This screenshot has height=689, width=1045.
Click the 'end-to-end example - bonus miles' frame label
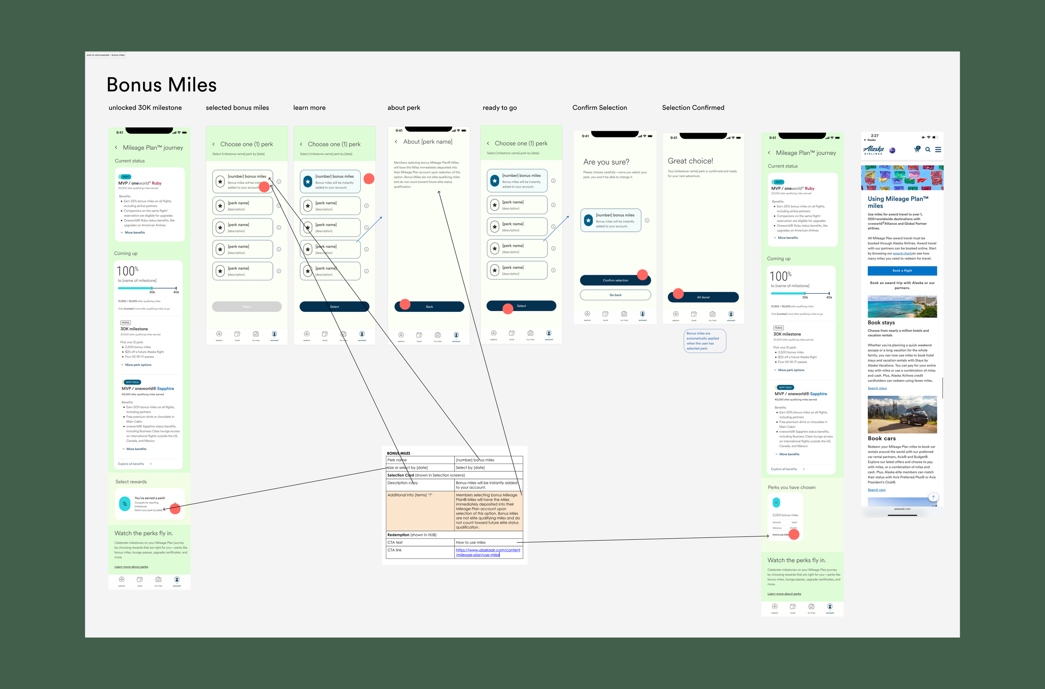106,56
